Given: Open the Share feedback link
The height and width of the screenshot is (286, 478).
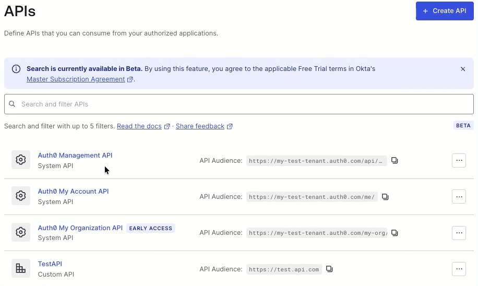Looking at the screenshot, I should [x=200, y=126].
